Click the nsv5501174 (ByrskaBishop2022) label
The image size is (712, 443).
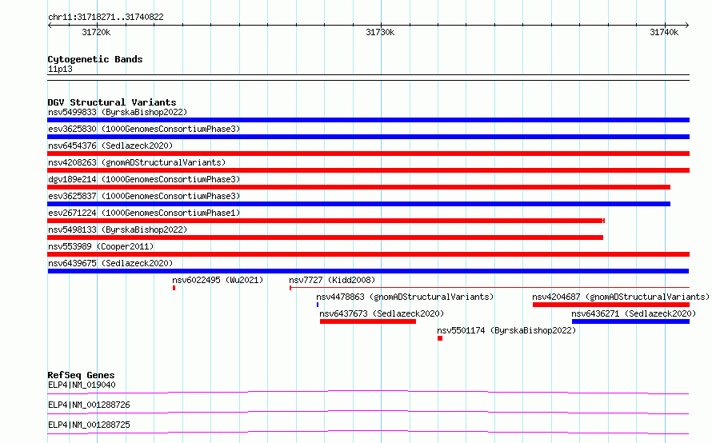click(506, 330)
